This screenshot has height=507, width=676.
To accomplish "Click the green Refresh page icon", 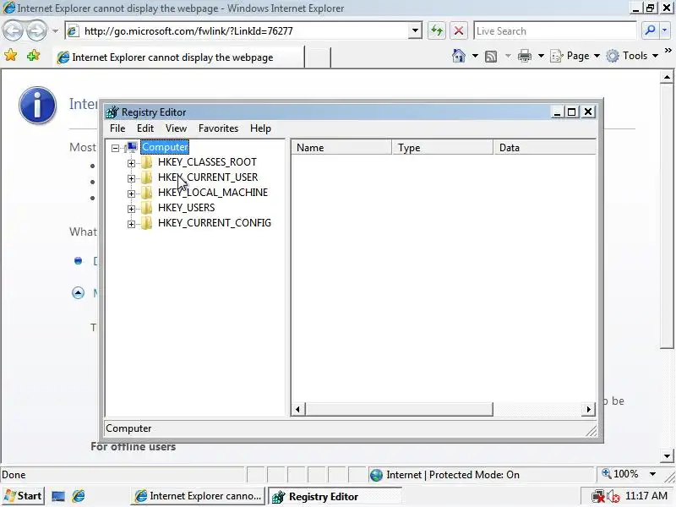I will click(437, 30).
